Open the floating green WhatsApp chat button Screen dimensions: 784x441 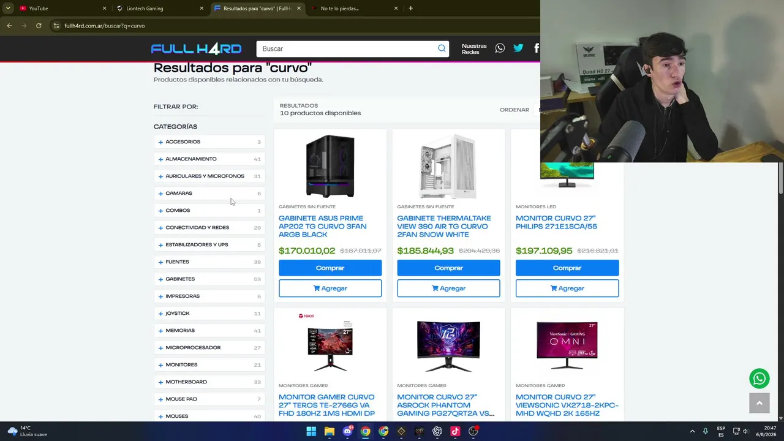[x=759, y=379]
